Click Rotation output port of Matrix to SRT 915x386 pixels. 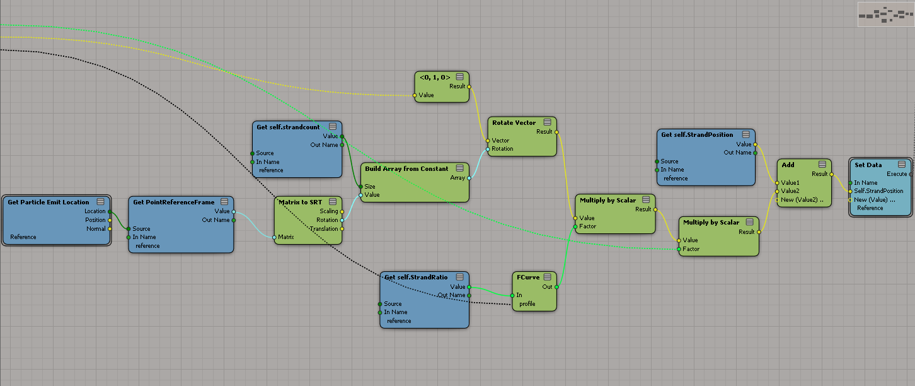click(342, 220)
